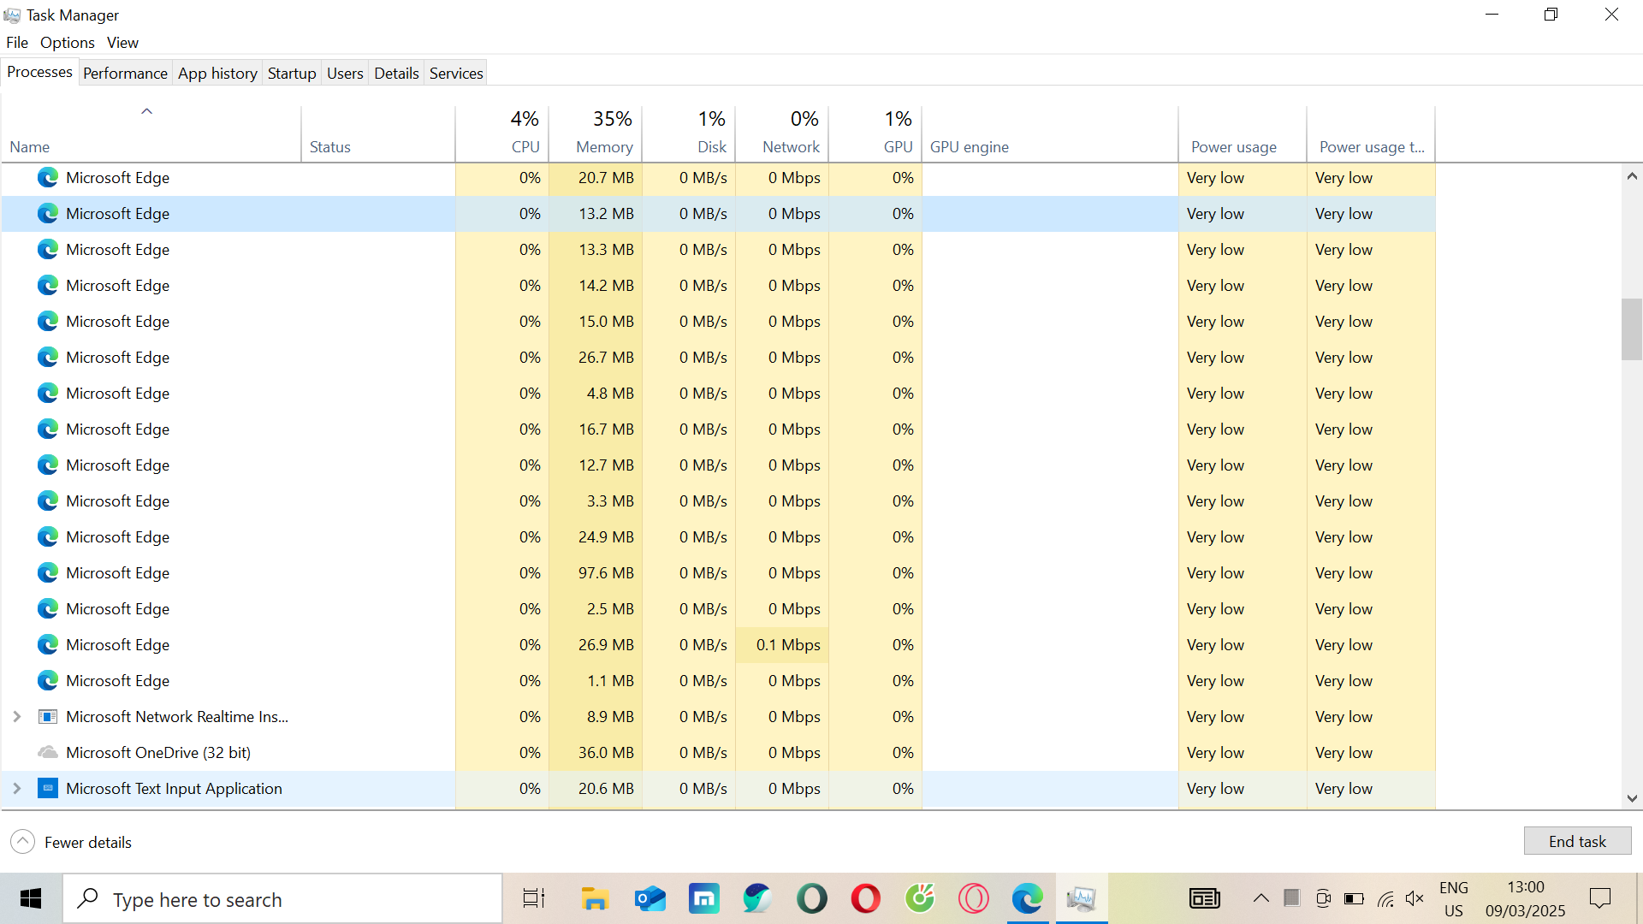This screenshot has width=1643, height=924.
Task: Open Outlook from the taskbar
Action: coord(650,899)
